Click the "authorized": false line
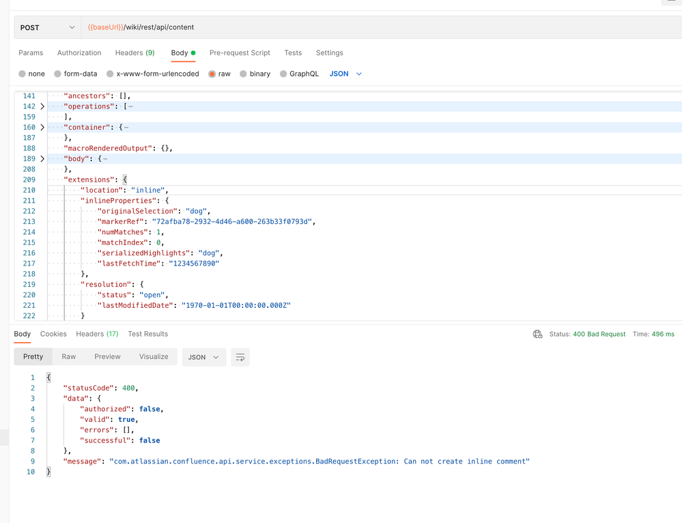The image size is (682, 523). pyautogui.click(x=122, y=409)
